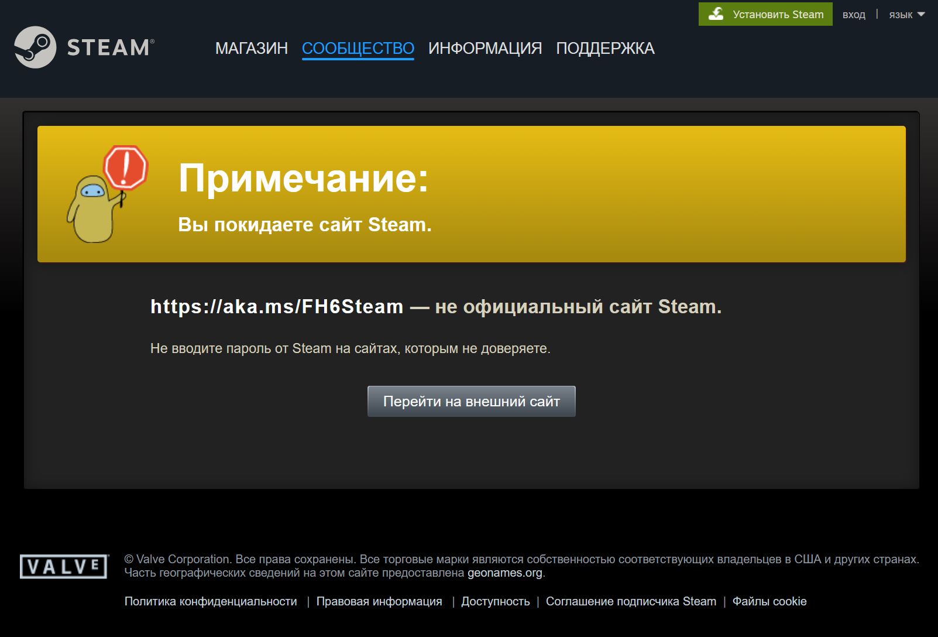Open the СООБЩЕСТВО menu
The image size is (938, 637).
tap(358, 48)
